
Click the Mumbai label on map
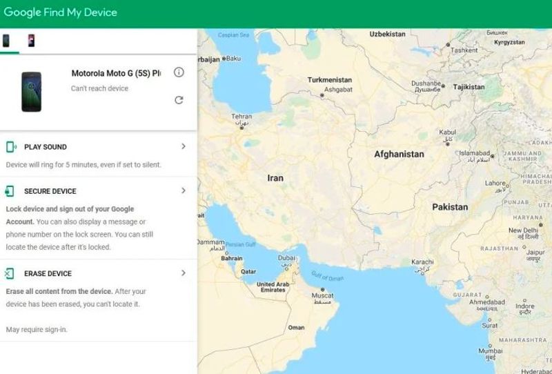tap(491, 351)
